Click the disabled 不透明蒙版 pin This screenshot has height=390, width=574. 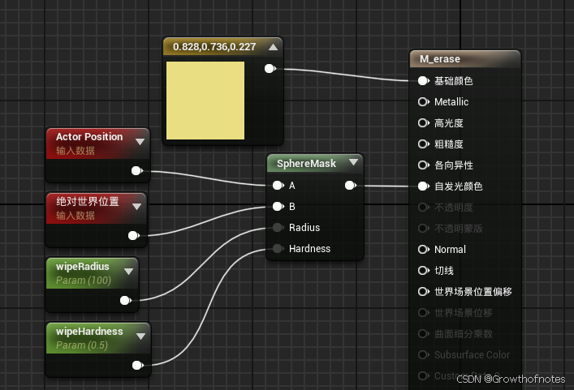pyautogui.click(x=424, y=229)
